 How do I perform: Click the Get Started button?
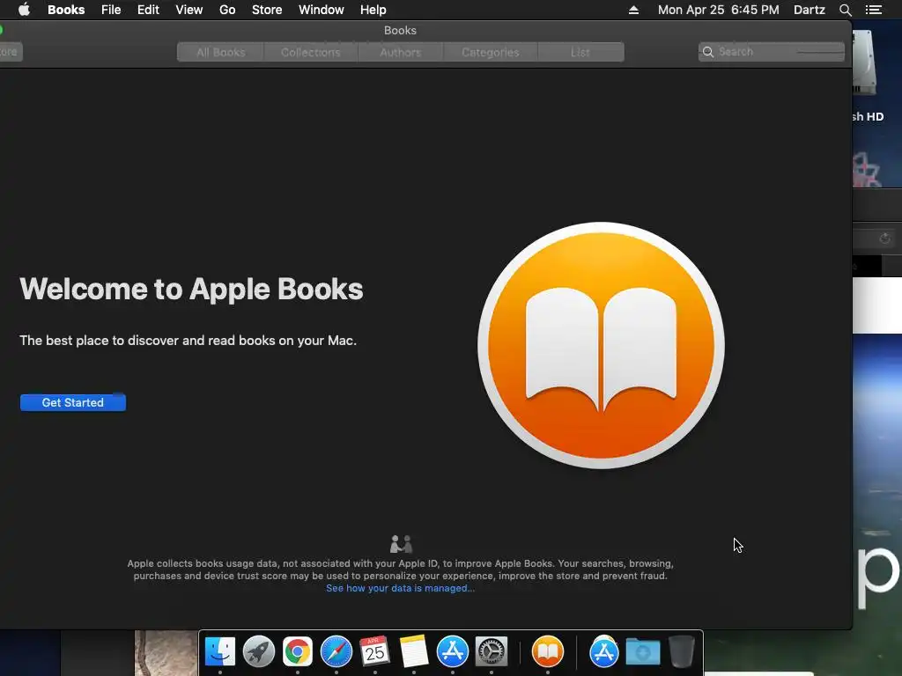tap(73, 402)
